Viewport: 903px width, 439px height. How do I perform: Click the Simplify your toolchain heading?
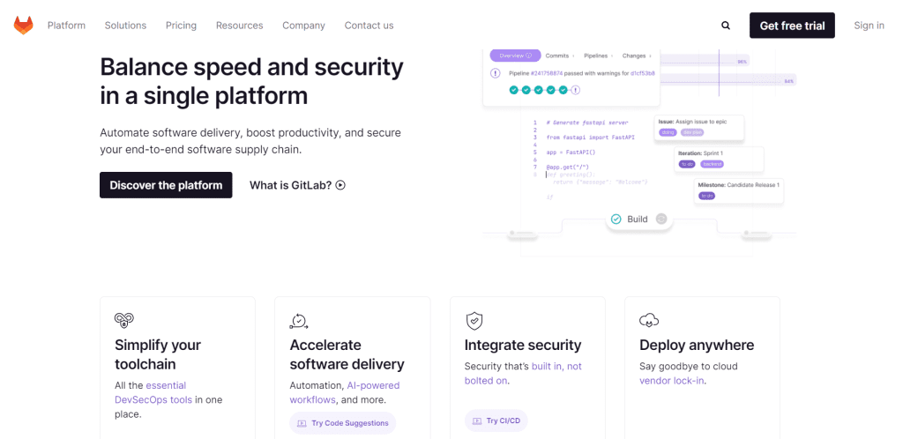tap(158, 354)
